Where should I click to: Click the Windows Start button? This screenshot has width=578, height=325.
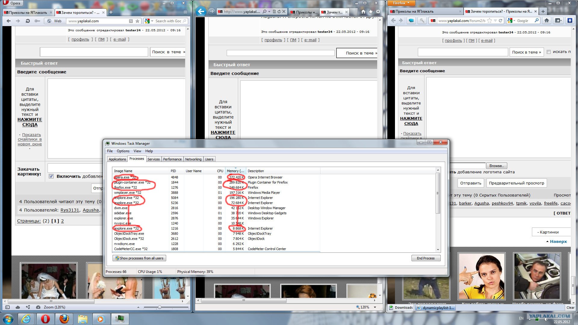point(8,319)
